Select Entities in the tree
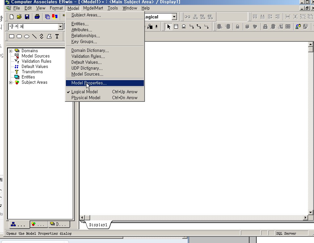Image resolution: width=314 pixels, height=243 pixels. (28, 77)
